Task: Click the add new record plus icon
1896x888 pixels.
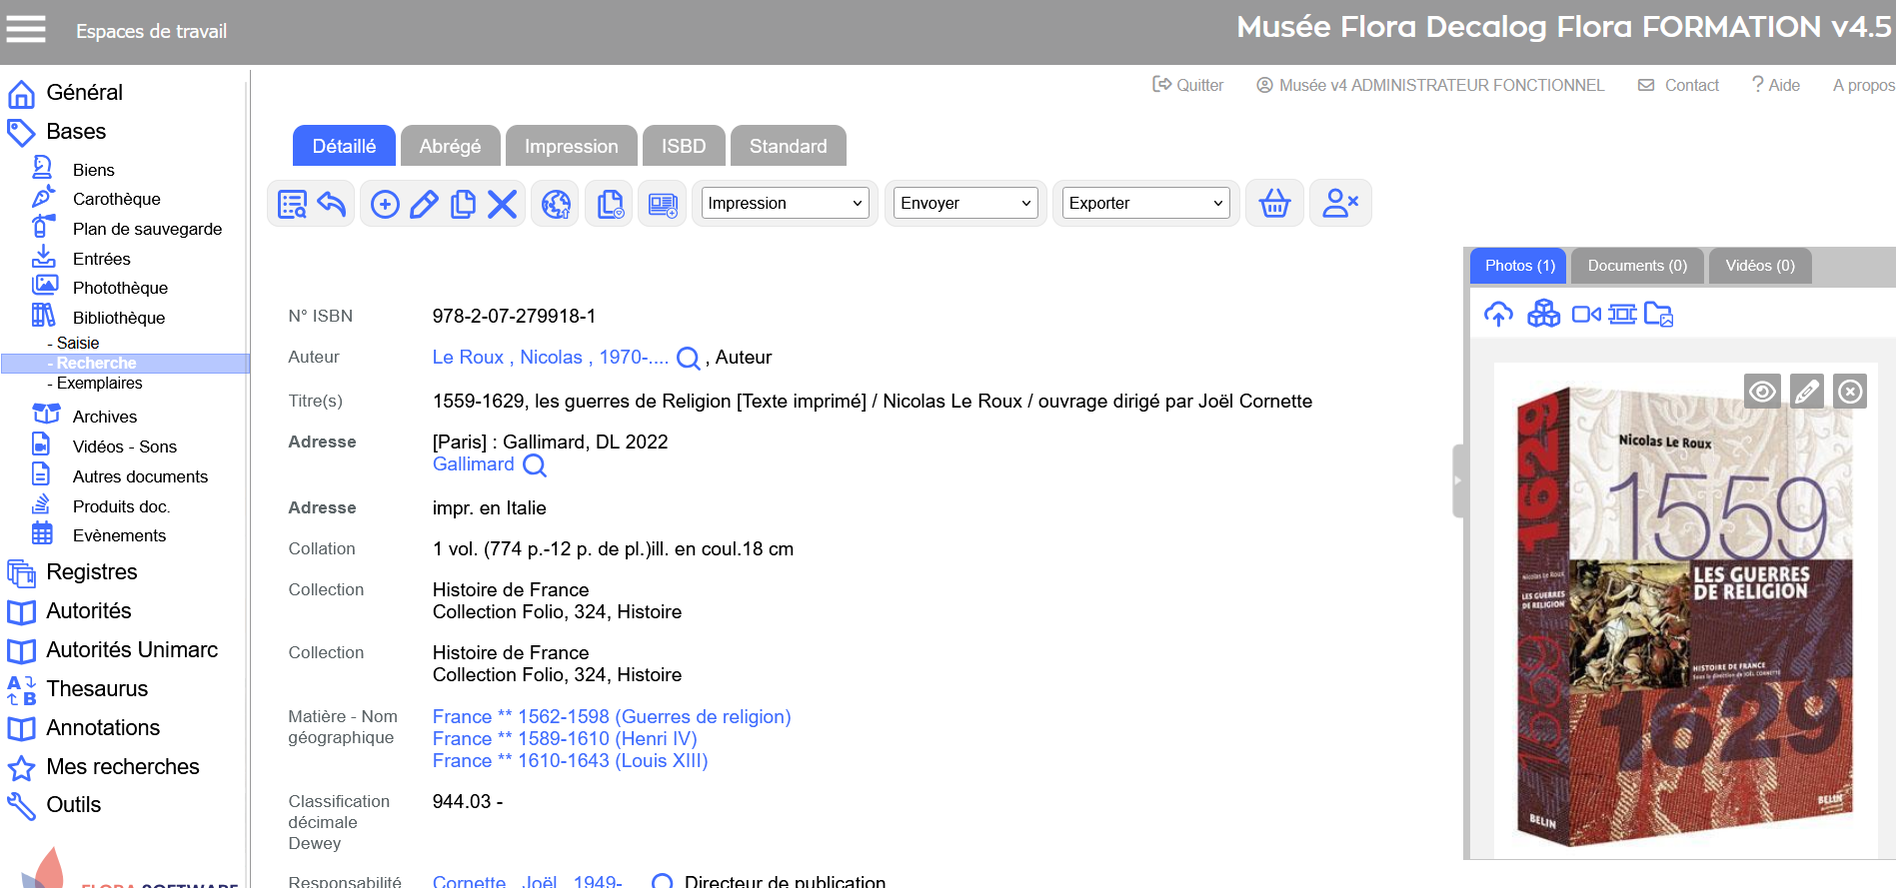Action: [x=385, y=204]
